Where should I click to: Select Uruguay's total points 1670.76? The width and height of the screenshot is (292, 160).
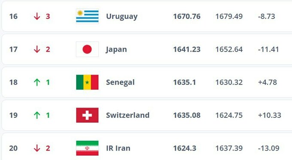click(x=187, y=16)
